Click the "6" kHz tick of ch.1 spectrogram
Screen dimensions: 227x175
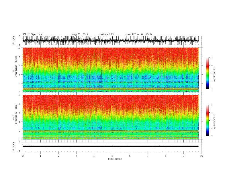coord(20,65)
